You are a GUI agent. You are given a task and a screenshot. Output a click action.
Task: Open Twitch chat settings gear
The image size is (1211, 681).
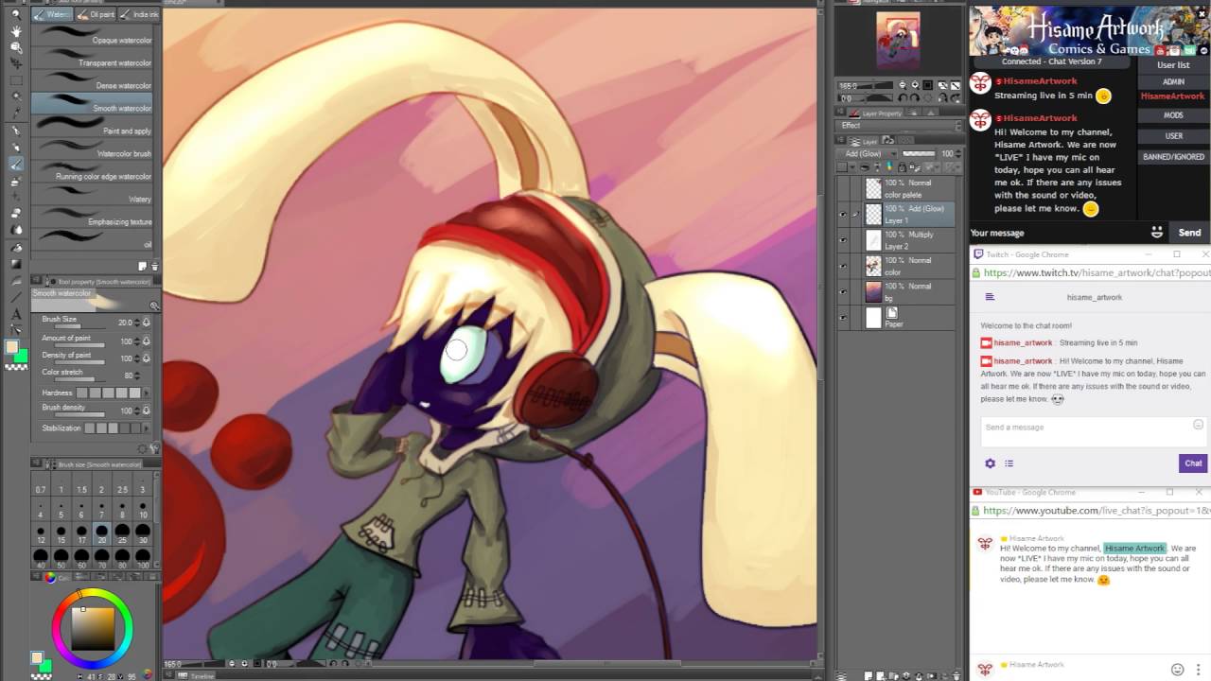pos(990,463)
